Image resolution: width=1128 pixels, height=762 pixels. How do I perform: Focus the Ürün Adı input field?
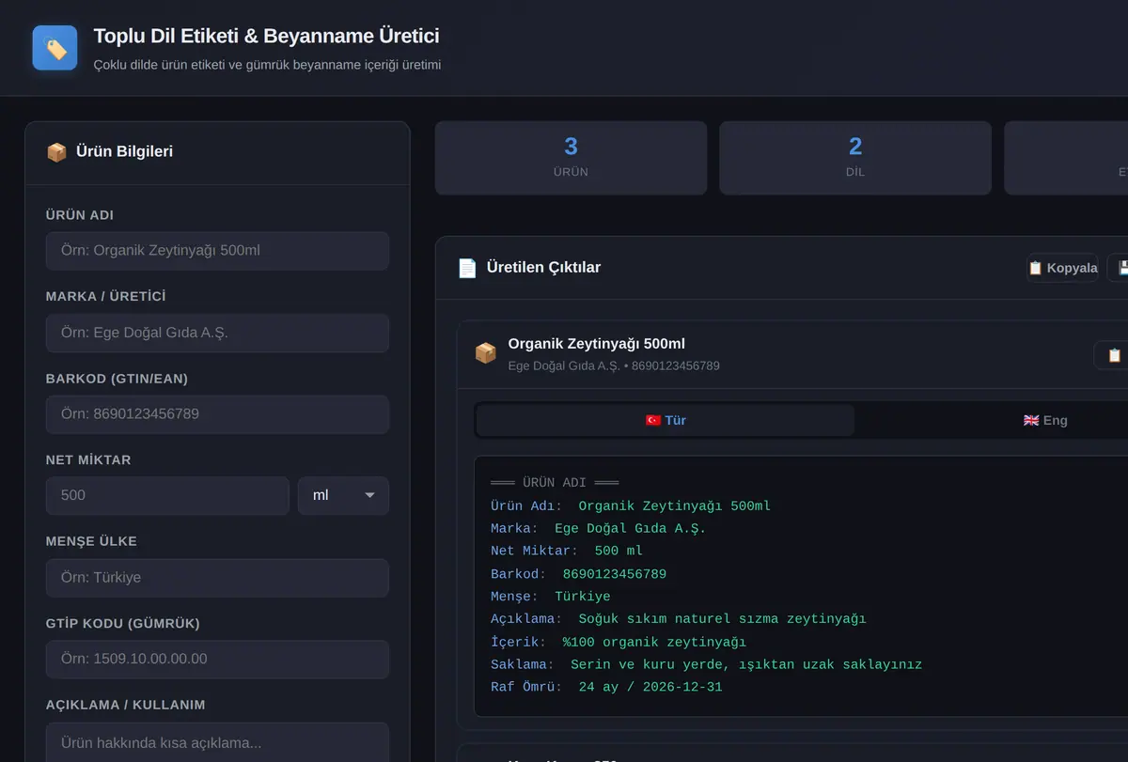217,251
